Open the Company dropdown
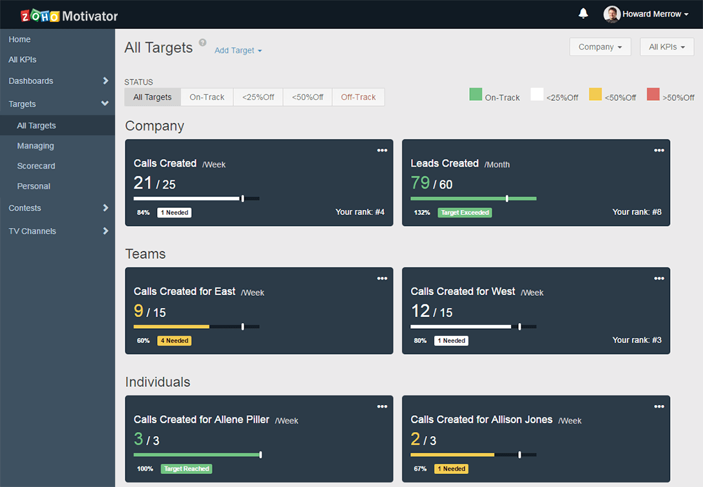 click(x=600, y=47)
